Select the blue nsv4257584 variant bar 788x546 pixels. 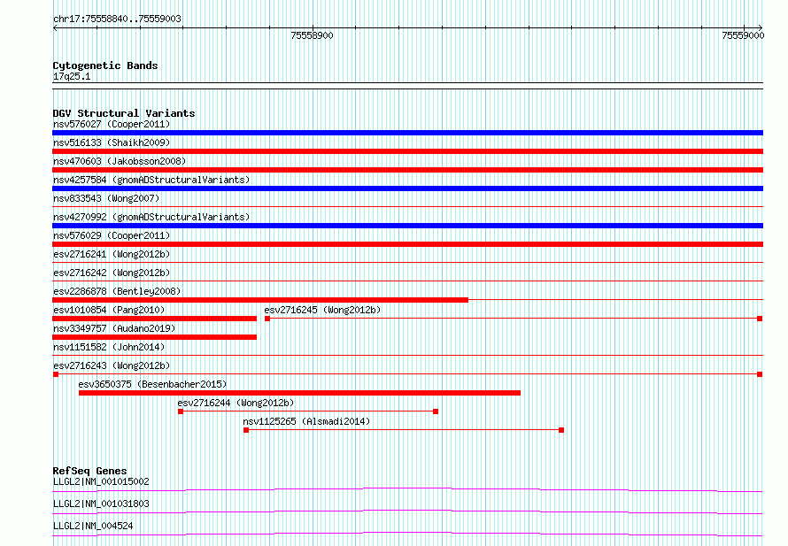(407, 188)
